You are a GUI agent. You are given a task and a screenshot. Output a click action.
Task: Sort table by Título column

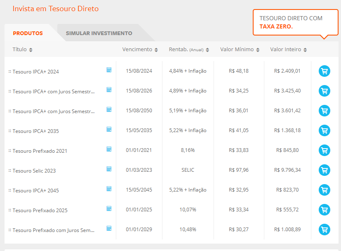[22, 50]
